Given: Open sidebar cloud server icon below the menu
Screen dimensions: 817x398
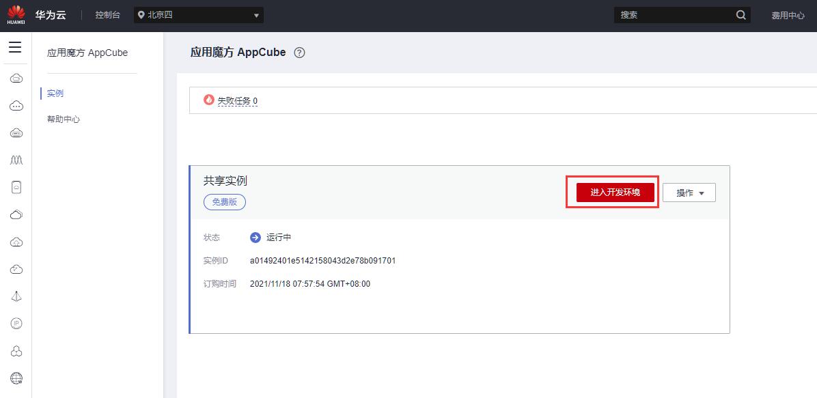Looking at the screenshot, I should click(x=16, y=79).
